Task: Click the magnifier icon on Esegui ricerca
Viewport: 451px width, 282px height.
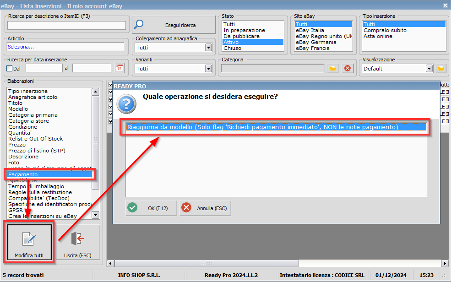Action: (x=139, y=25)
